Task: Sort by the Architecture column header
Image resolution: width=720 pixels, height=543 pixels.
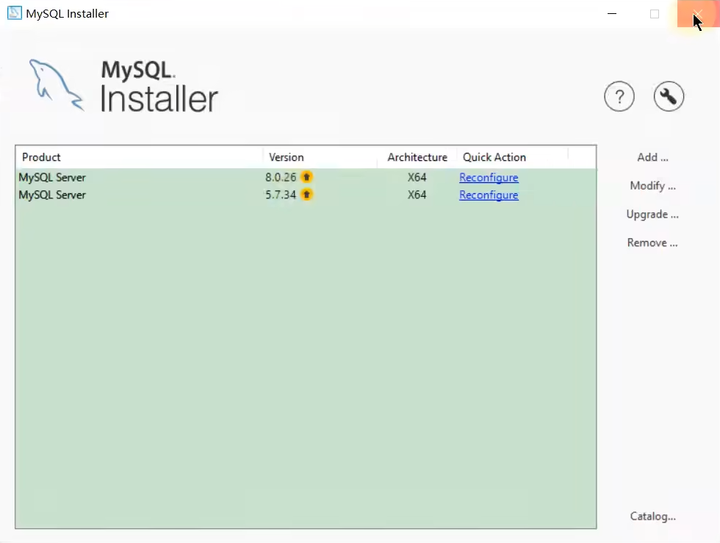Action: tap(417, 157)
